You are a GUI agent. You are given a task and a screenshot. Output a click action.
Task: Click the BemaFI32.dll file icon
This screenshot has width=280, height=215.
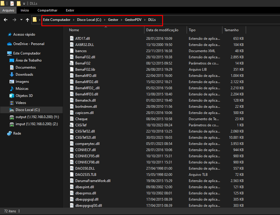click(72, 57)
